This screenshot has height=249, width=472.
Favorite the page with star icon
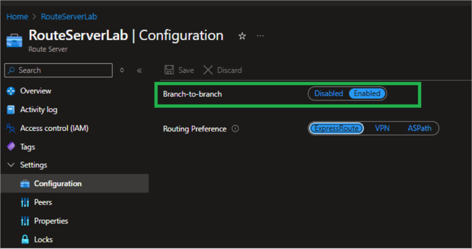point(242,36)
